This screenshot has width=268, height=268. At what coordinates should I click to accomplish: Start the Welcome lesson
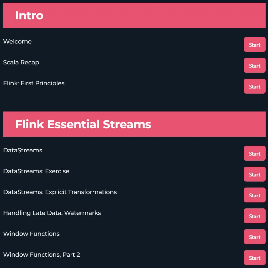tap(255, 44)
